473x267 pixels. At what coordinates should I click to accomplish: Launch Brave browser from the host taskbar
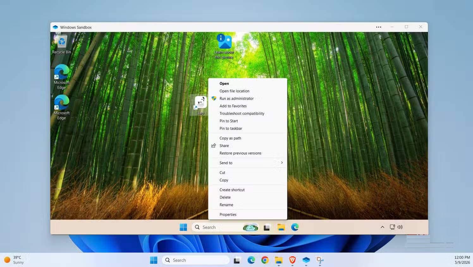[x=292, y=260]
